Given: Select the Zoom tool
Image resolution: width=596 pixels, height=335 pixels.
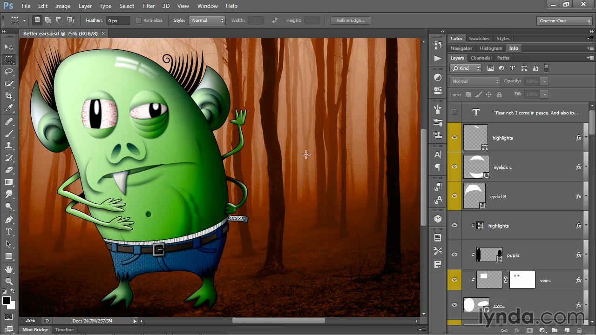Looking at the screenshot, I should (x=9, y=281).
